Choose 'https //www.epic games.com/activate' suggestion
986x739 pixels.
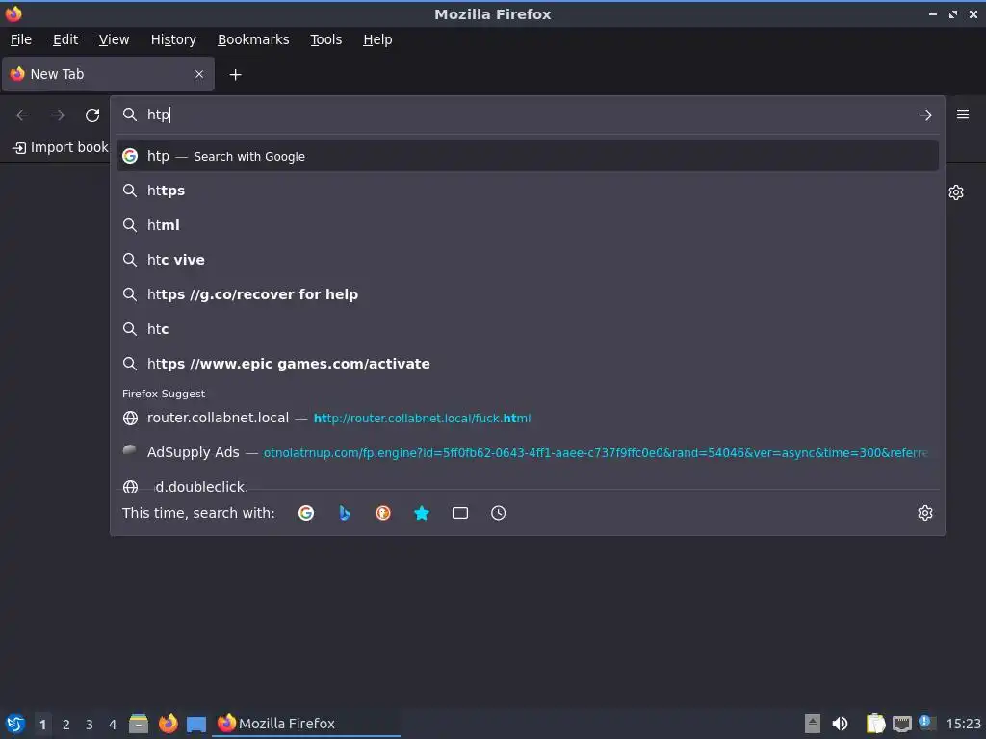527,363
